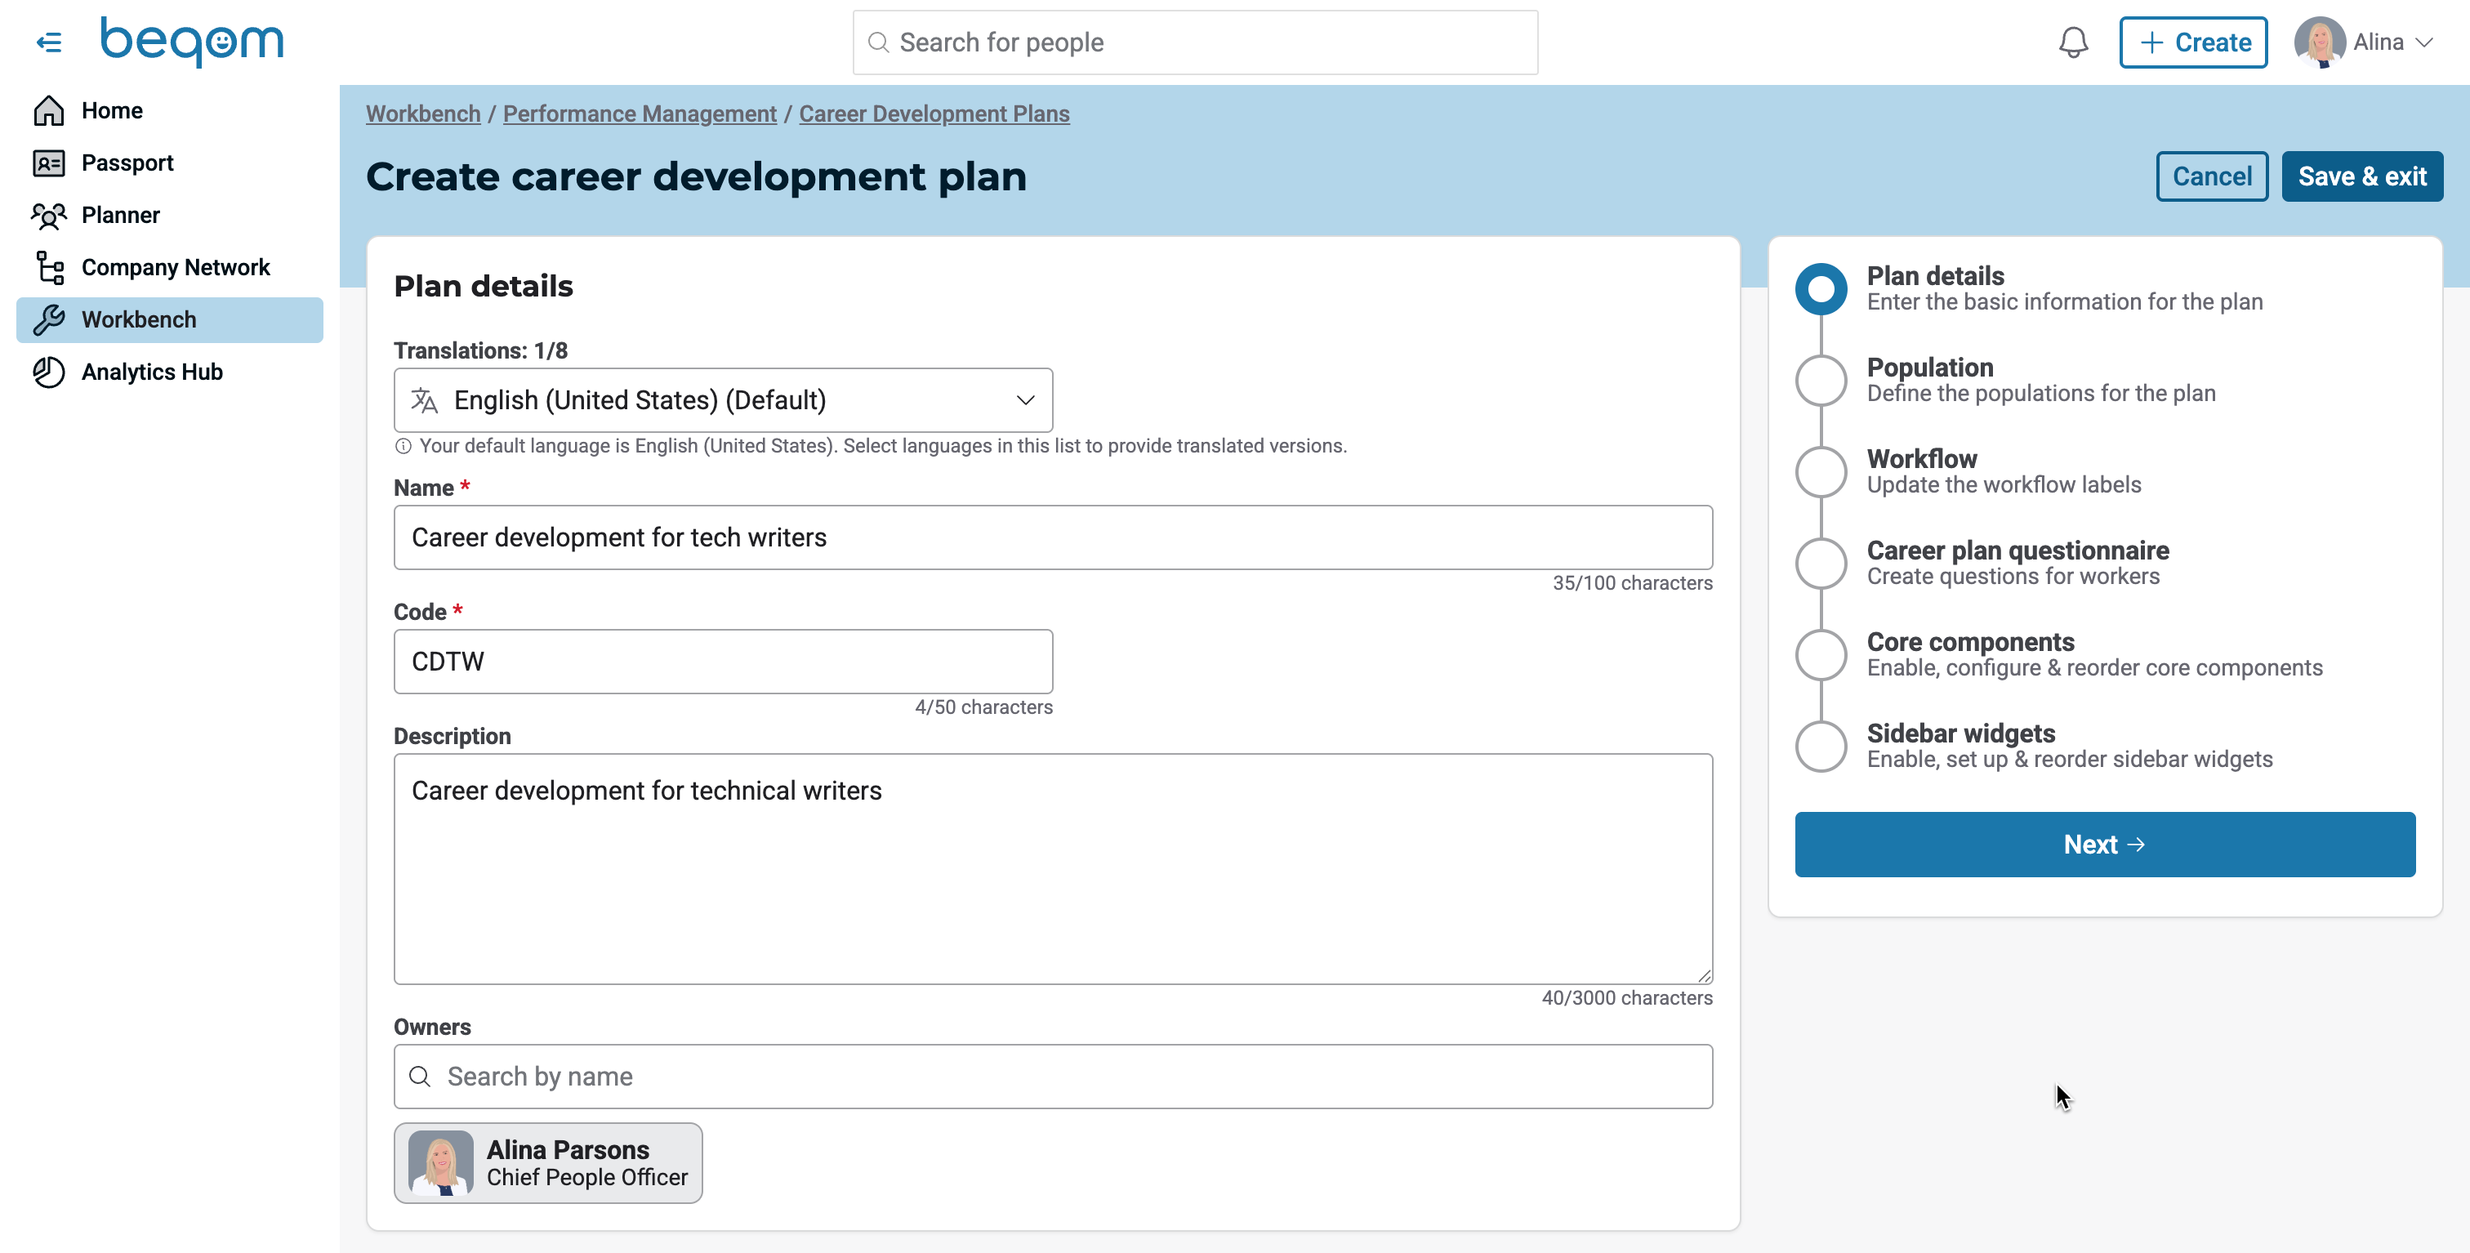Click the Alina Parsons owner chip
The width and height of the screenshot is (2470, 1253).
pos(547,1163)
